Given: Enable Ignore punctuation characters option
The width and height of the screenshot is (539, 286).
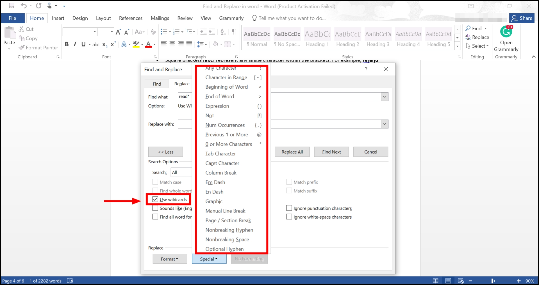Looking at the screenshot, I should pos(289,208).
